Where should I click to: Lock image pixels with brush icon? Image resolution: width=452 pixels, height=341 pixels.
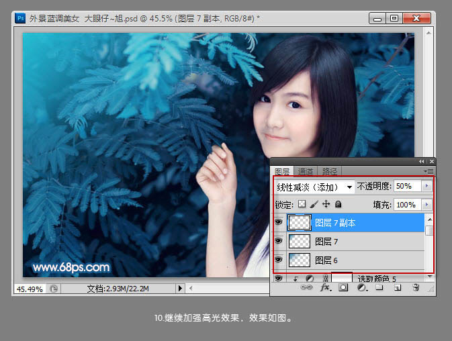point(314,204)
